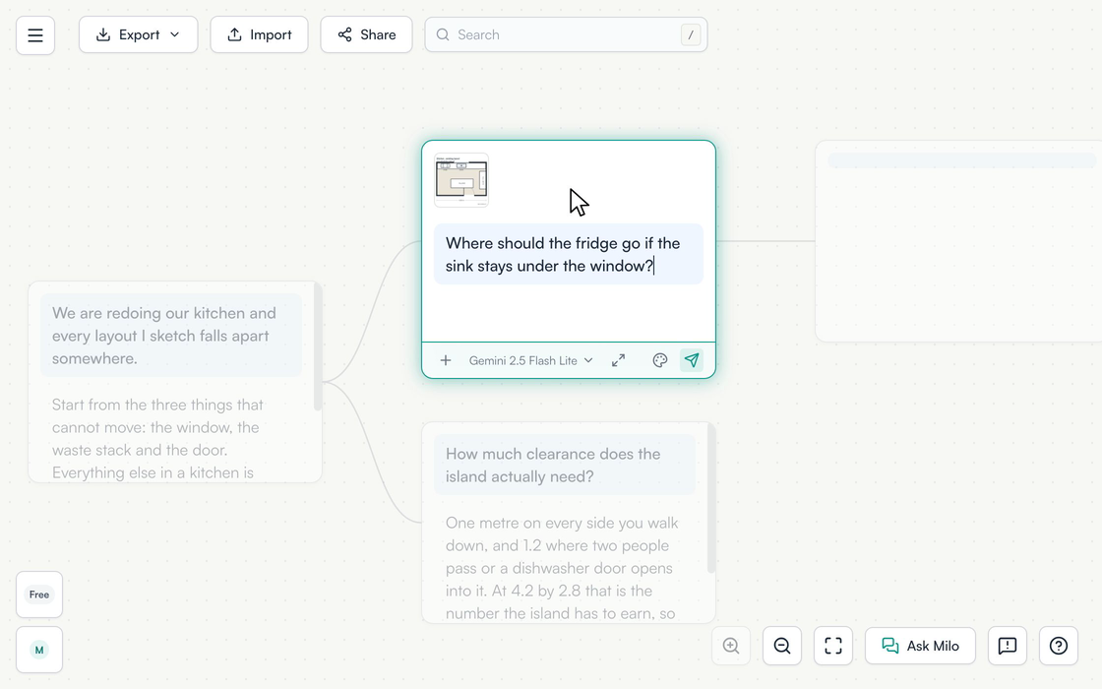
Task: Open Ask Milo chat
Action: click(921, 646)
